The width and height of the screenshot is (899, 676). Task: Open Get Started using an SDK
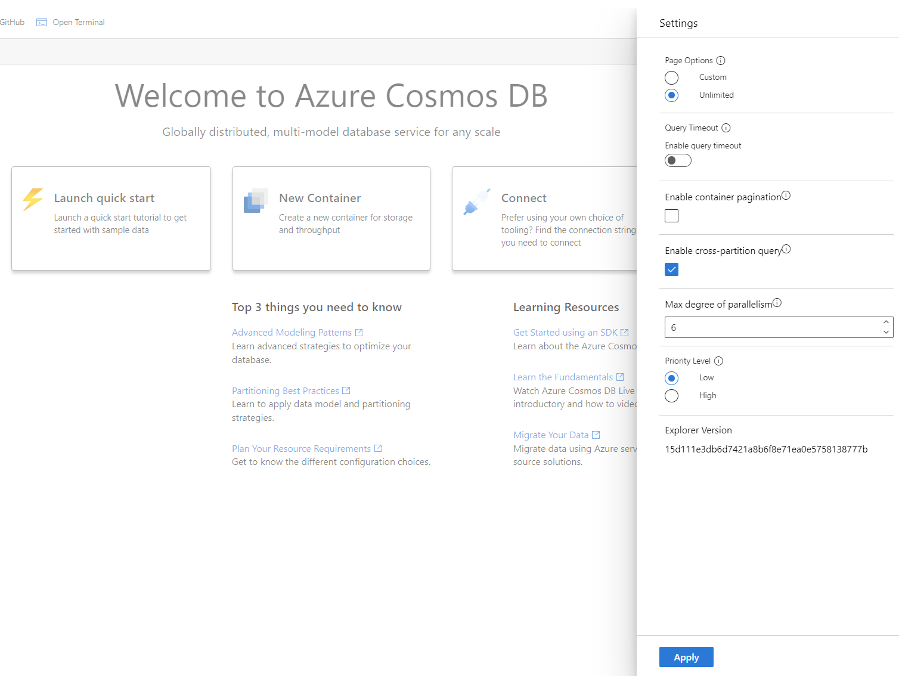coord(565,332)
